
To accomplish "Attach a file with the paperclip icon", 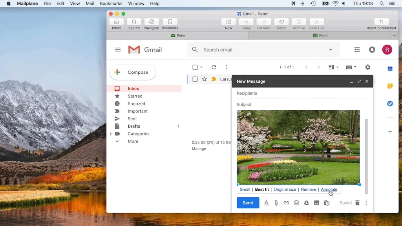I will 276,202.
